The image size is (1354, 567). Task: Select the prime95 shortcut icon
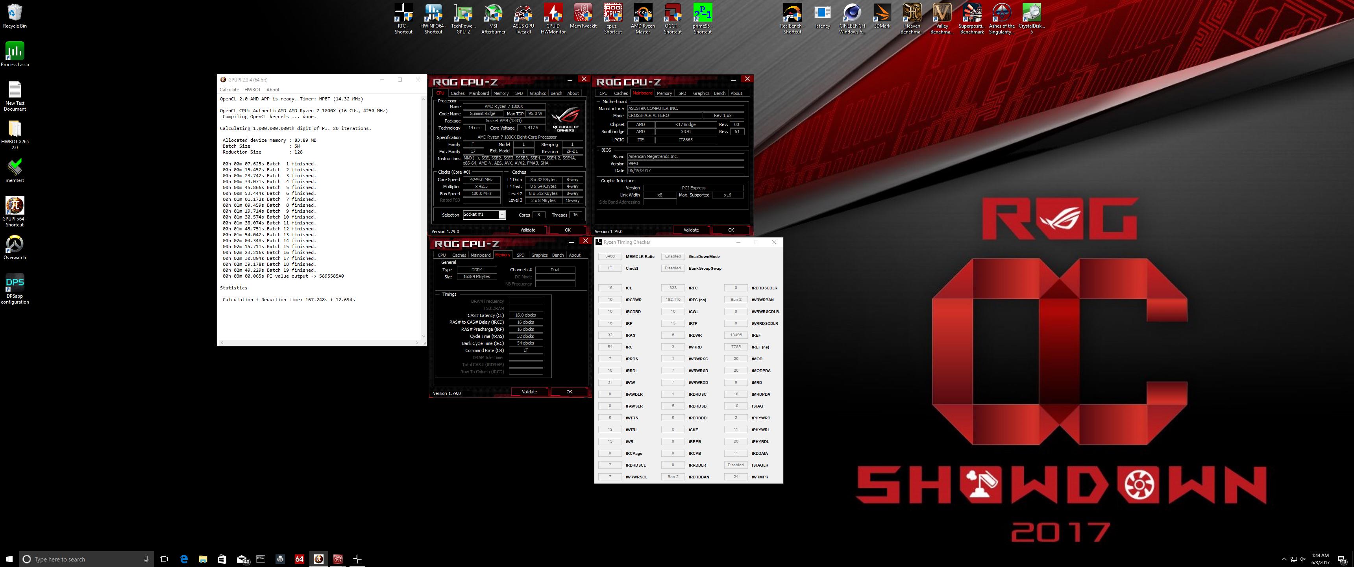point(703,19)
